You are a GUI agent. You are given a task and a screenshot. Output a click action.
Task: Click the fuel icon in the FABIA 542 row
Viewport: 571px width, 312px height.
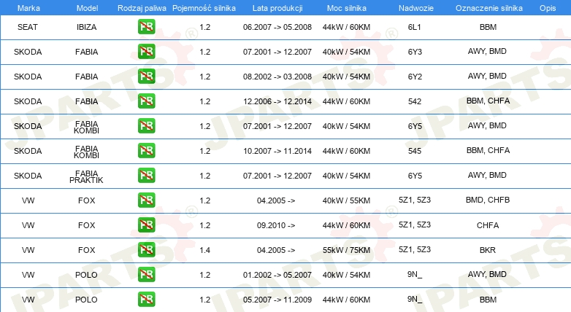point(146,101)
